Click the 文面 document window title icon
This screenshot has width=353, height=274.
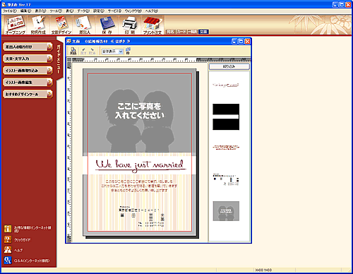pos(68,41)
